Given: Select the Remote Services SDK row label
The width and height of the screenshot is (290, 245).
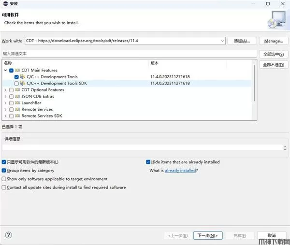Looking at the screenshot, I should coord(42,116).
